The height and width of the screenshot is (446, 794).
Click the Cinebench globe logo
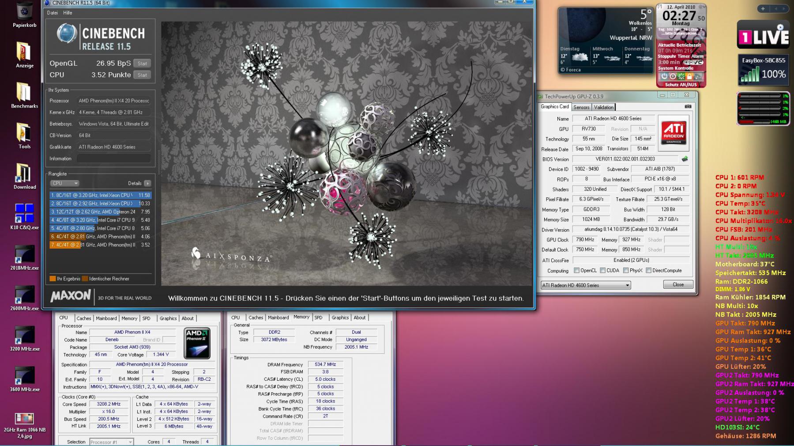pos(67,33)
